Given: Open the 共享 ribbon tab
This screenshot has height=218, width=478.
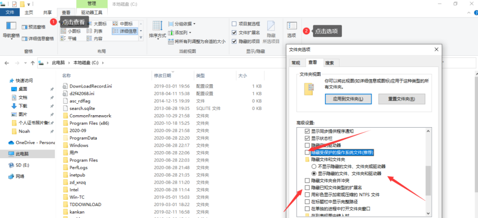Looking at the screenshot, I should coord(46,13).
